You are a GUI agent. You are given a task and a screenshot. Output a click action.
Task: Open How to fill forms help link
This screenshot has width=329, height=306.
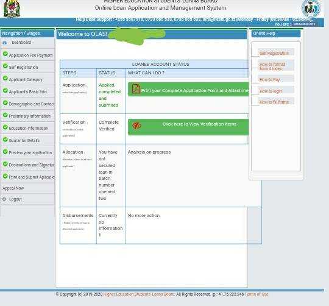coord(274,102)
